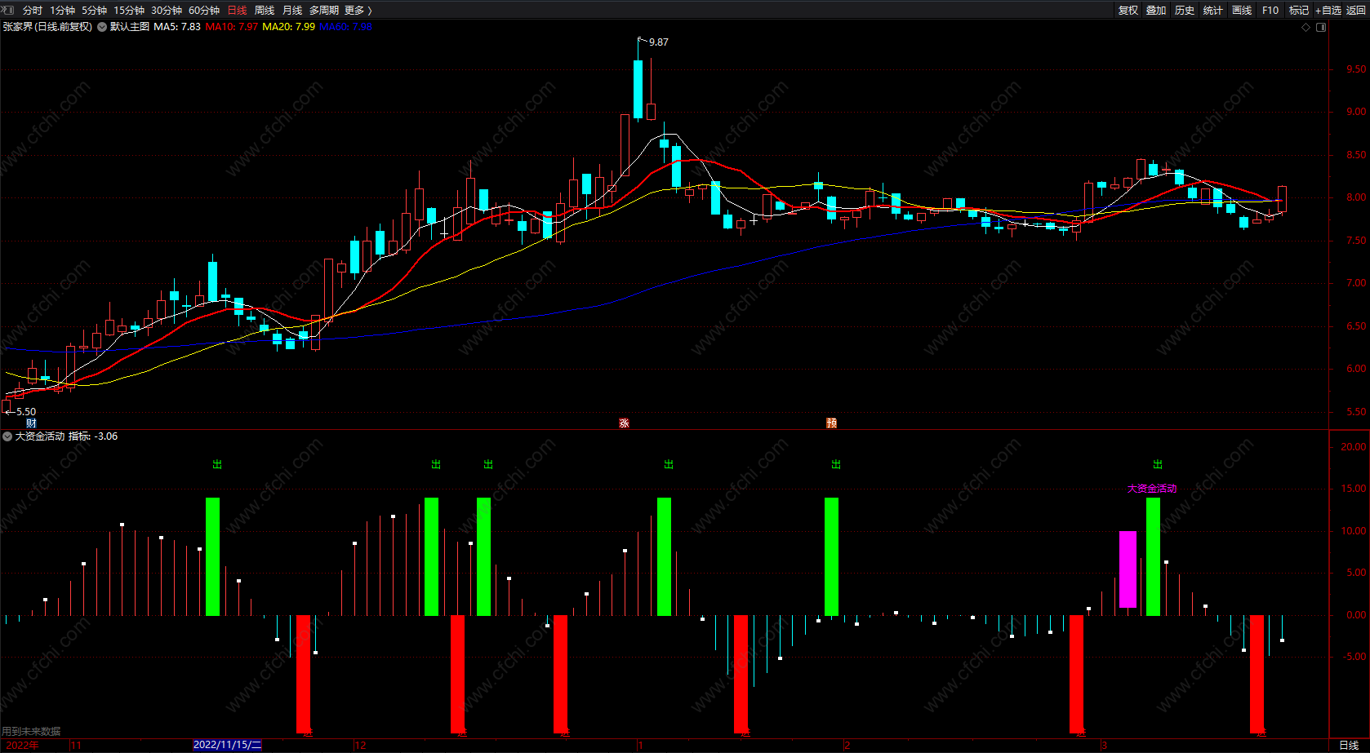1370x753 pixels.
Task: Click the 叠加 overlay button
Action: tap(1156, 11)
